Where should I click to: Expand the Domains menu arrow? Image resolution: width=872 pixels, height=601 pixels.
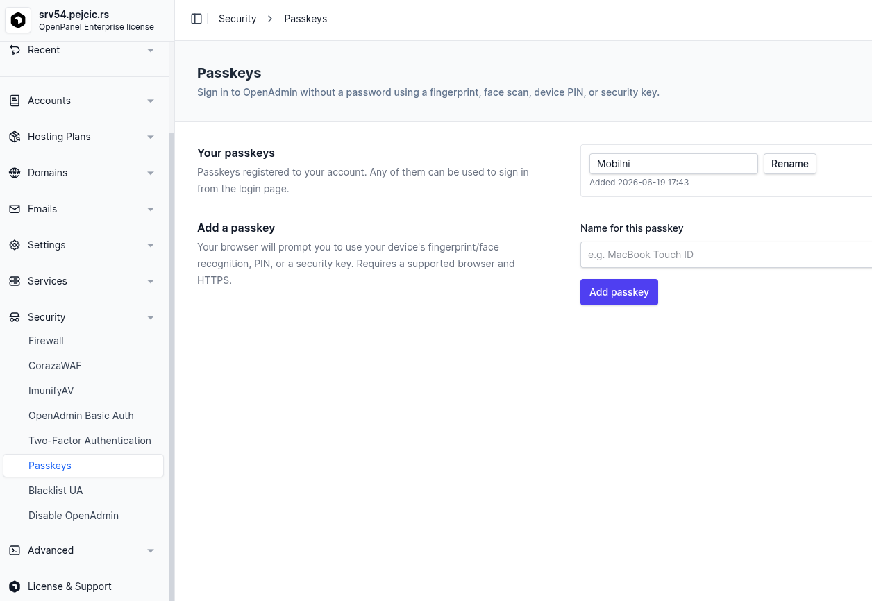click(x=151, y=173)
